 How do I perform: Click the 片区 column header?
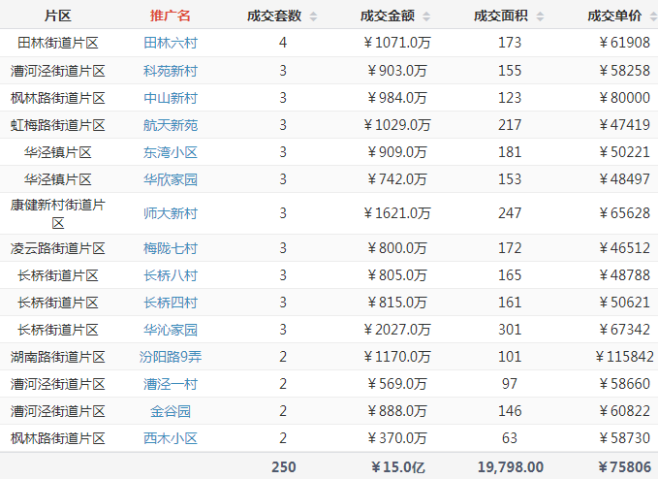pyautogui.click(x=58, y=16)
